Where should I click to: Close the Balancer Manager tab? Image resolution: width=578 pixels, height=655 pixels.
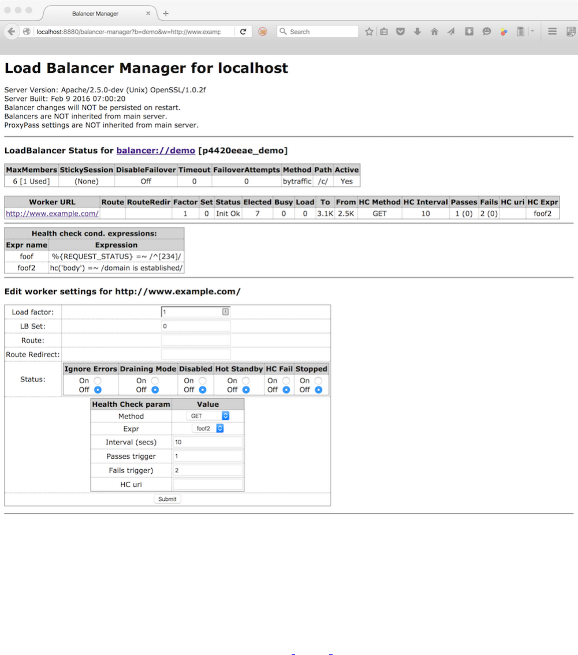coord(148,13)
